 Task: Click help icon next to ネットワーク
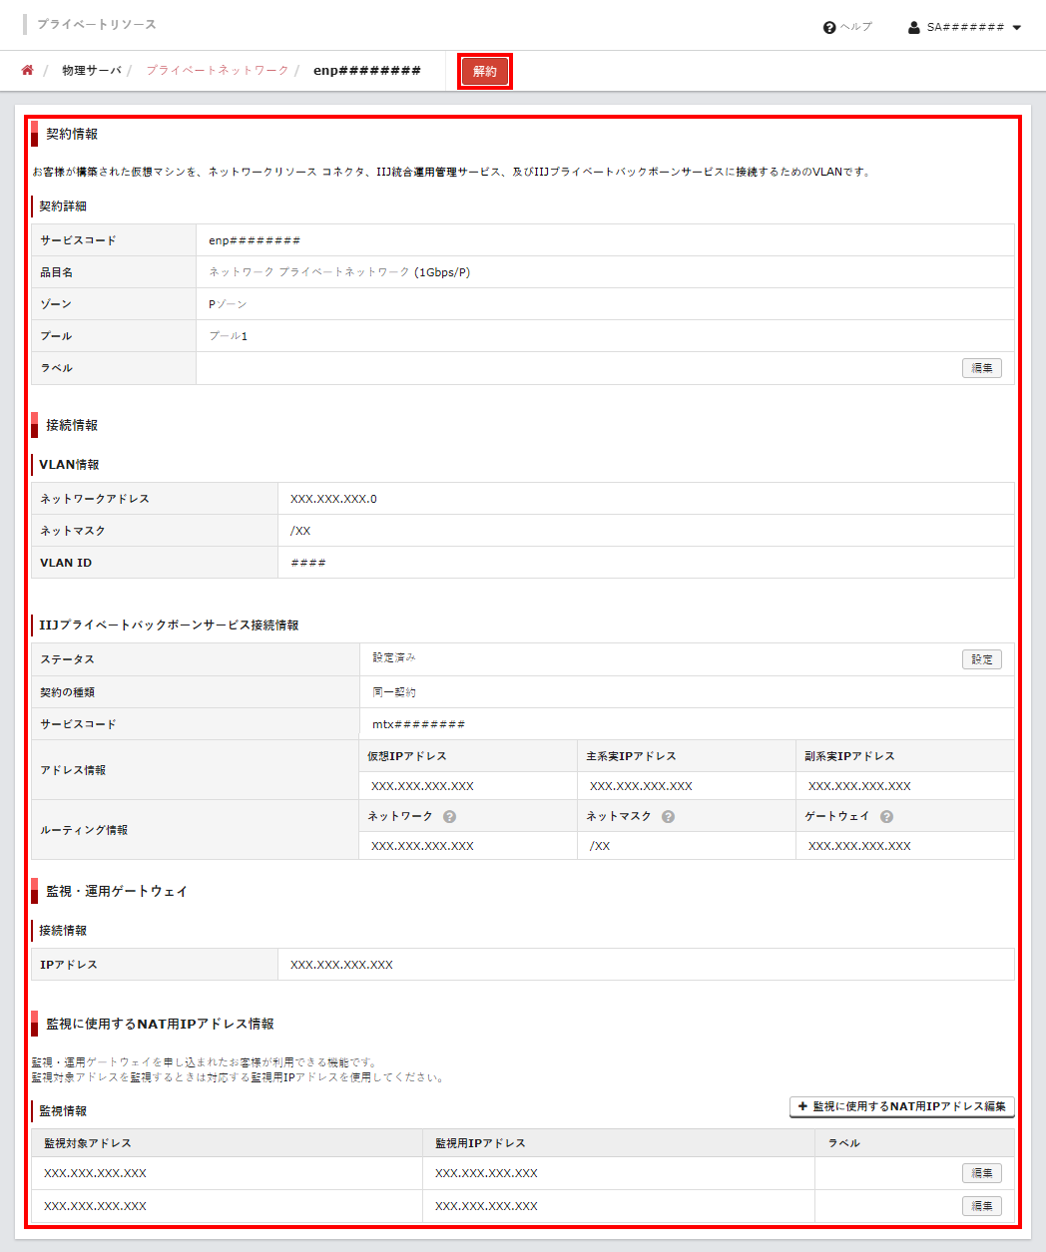449,816
